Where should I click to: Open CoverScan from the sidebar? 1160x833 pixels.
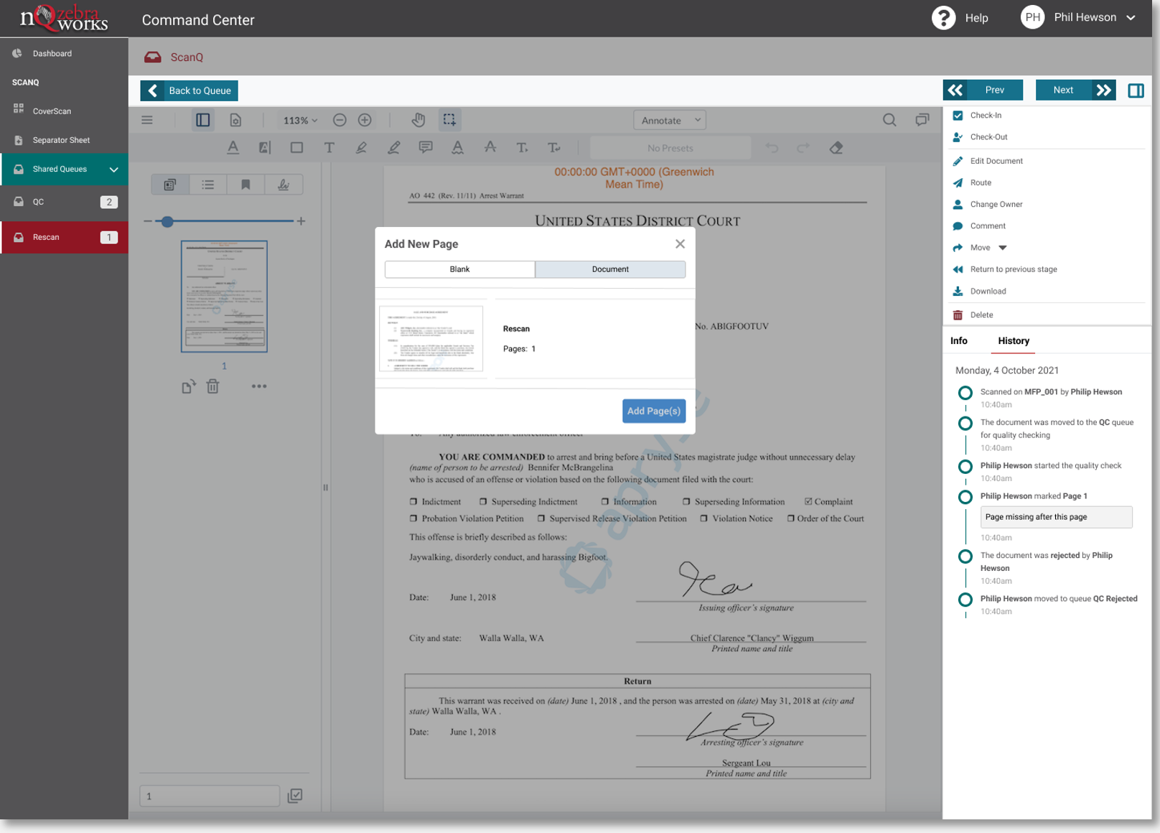pos(52,111)
